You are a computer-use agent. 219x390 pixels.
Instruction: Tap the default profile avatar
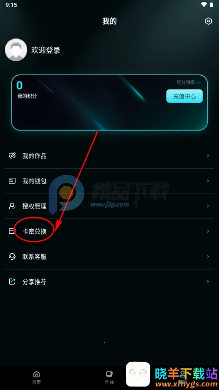click(16, 50)
